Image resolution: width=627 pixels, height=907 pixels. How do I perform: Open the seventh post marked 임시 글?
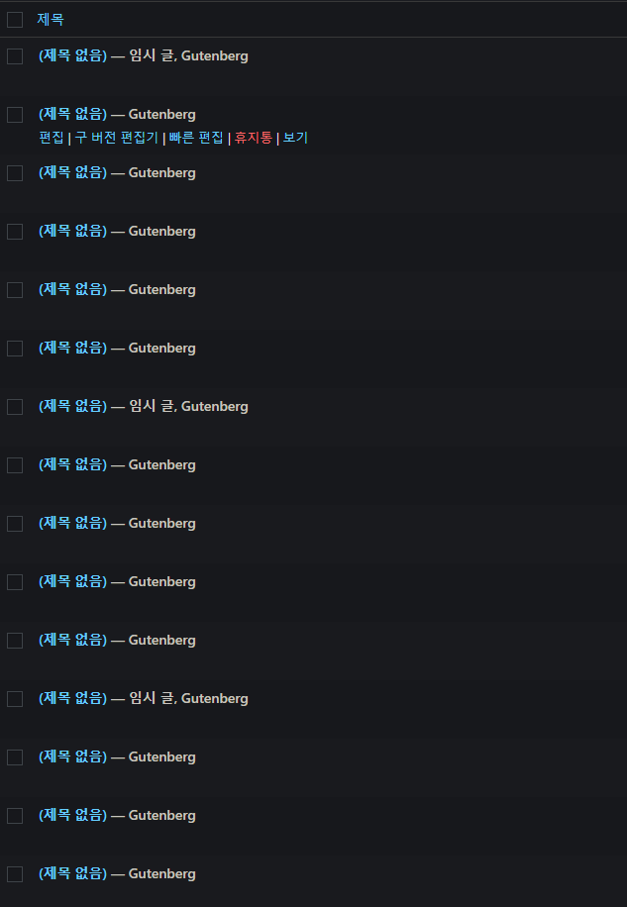tap(73, 407)
